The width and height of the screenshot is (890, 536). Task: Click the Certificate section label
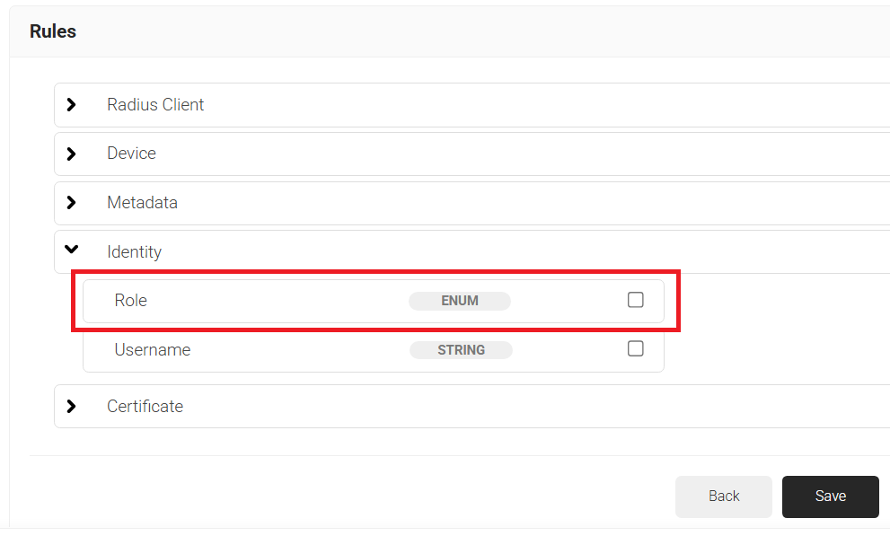[145, 407]
